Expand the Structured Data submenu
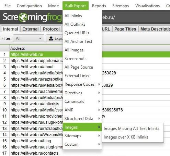 [82, 119]
